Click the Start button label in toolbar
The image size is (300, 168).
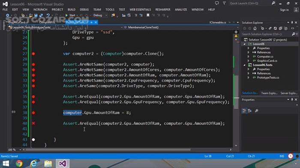pyautogui.click(x=72, y=15)
